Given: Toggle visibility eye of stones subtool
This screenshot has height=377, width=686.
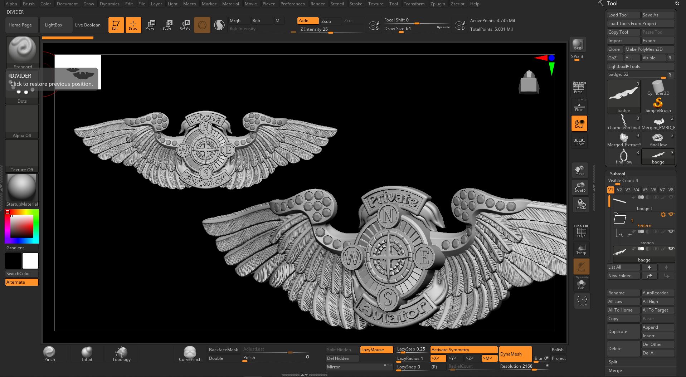Looking at the screenshot, I should point(671,231).
